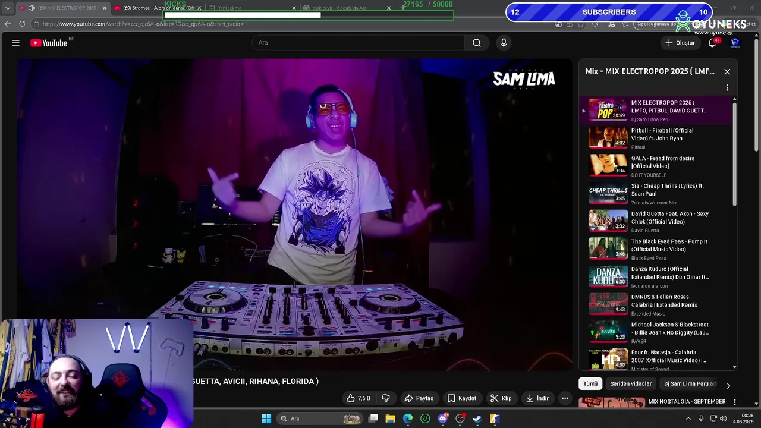Click the taskbar Ara search box
761x428 pixels.
point(320,418)
